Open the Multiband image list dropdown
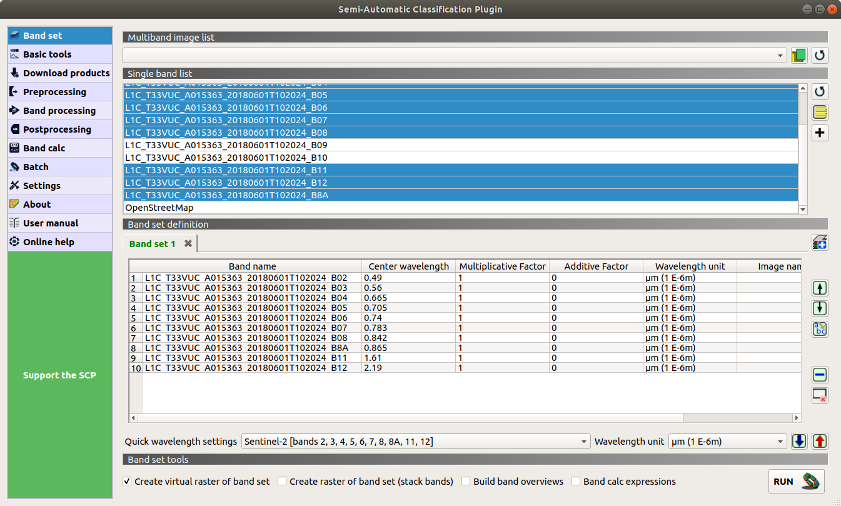Image resolution: width=841 pixels, height=506 pixels. tap(455, 55)
